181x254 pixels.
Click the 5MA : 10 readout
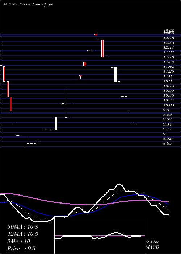(19, 241)
